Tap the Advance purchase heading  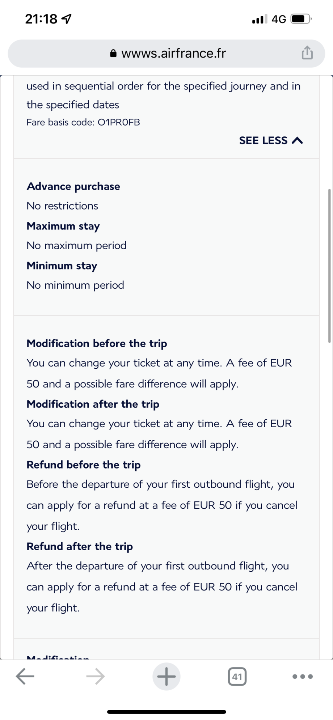pyautogui.click(x=73, y=186)
